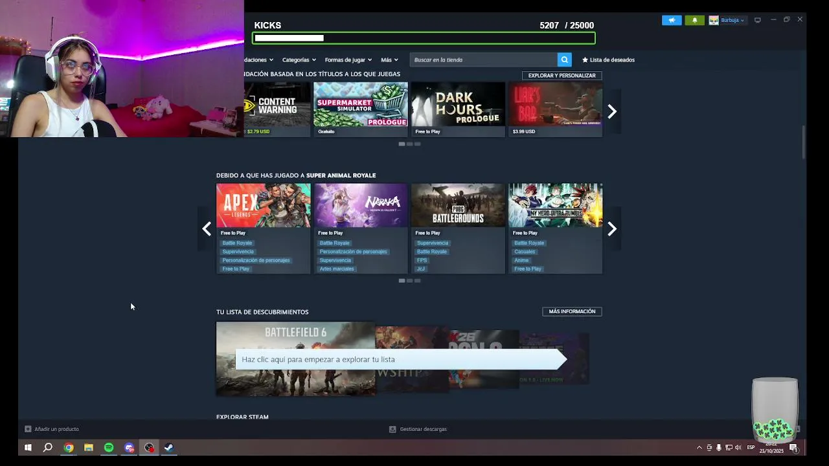Go to next recommended titles with right arrow

(612, 111)
